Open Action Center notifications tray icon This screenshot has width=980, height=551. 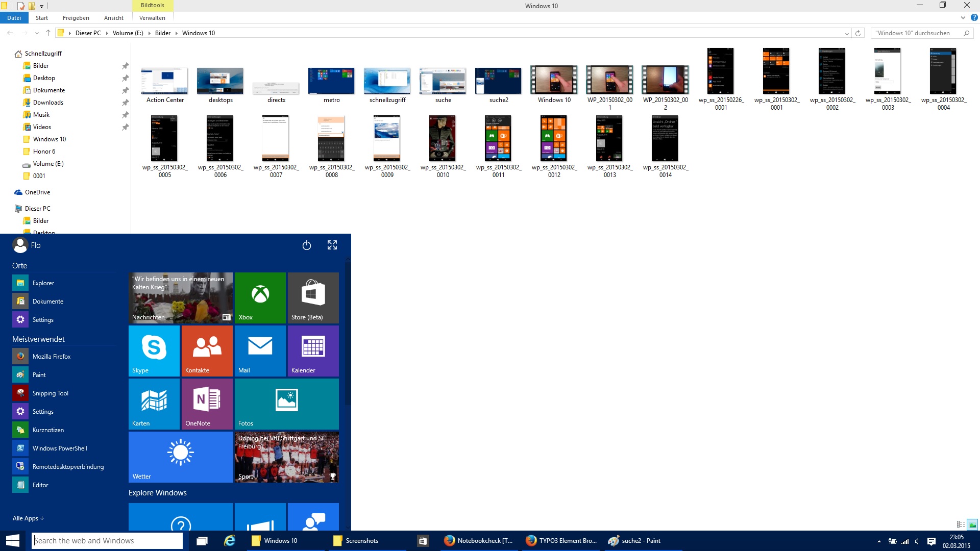coord(931,541)
